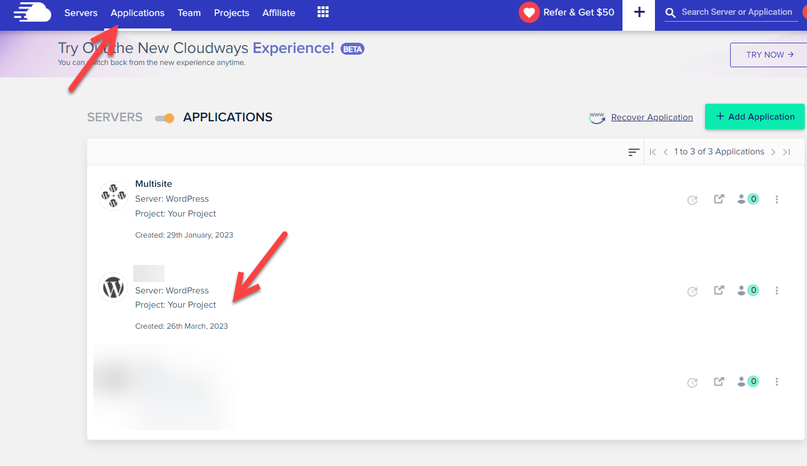Go to next page of applications
Screen dimensions: 807x466
[x=773, y=152]
